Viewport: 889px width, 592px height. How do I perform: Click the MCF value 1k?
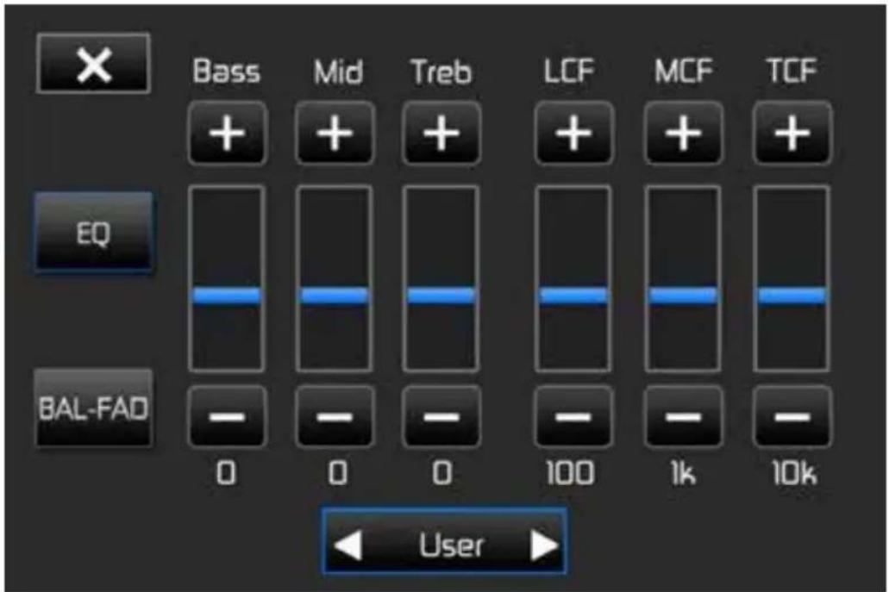click(x=683, y=472)
